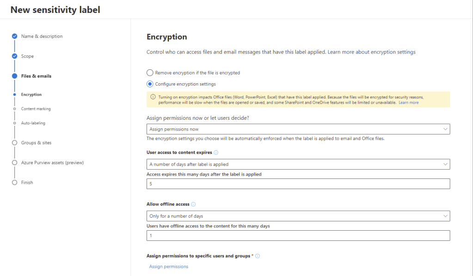Go to the Auto-labeling step
The width and height of the screenshot is (473, 276).
click(33, 123)
